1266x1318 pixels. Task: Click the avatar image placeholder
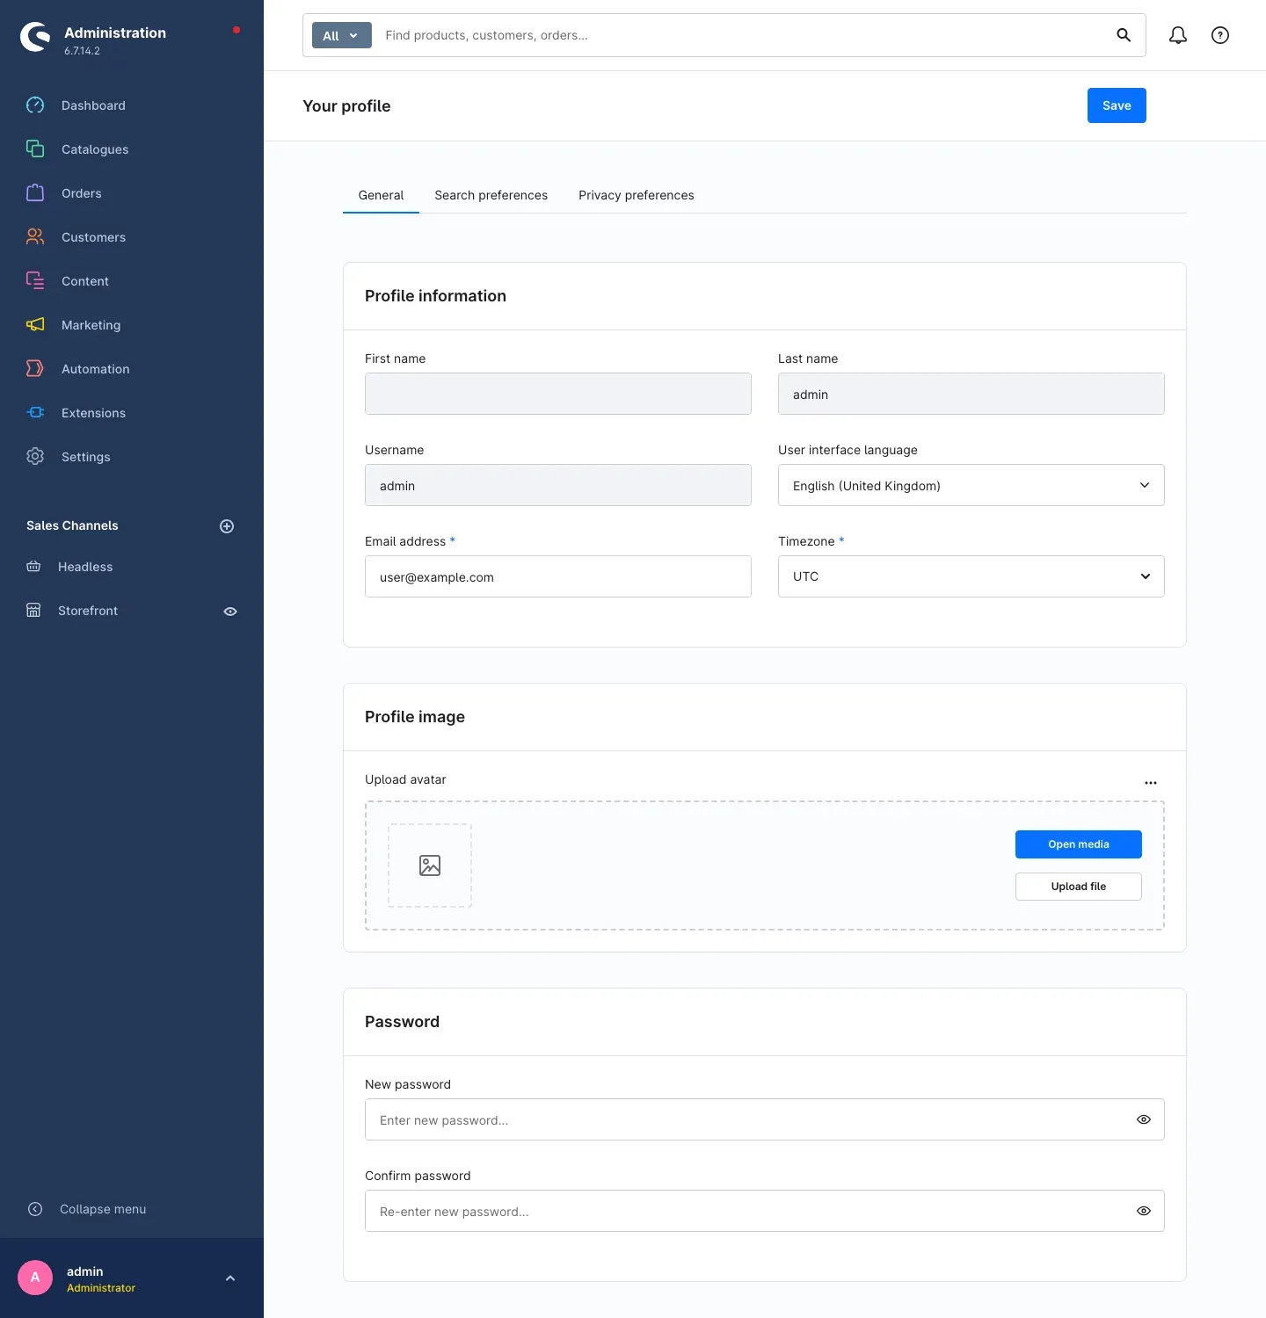point(430,865)
